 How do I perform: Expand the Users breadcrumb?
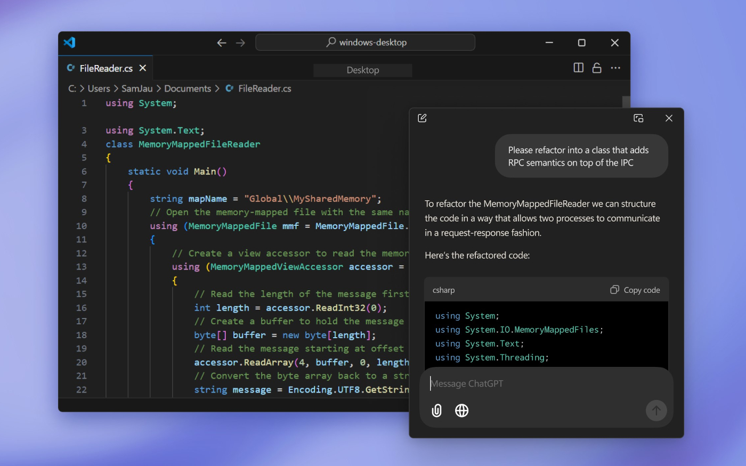(x=99, y=88)
